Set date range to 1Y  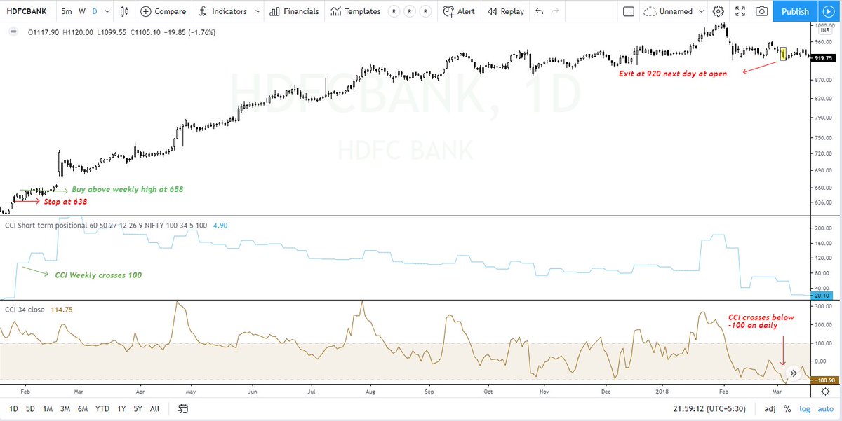click(120, 408)
